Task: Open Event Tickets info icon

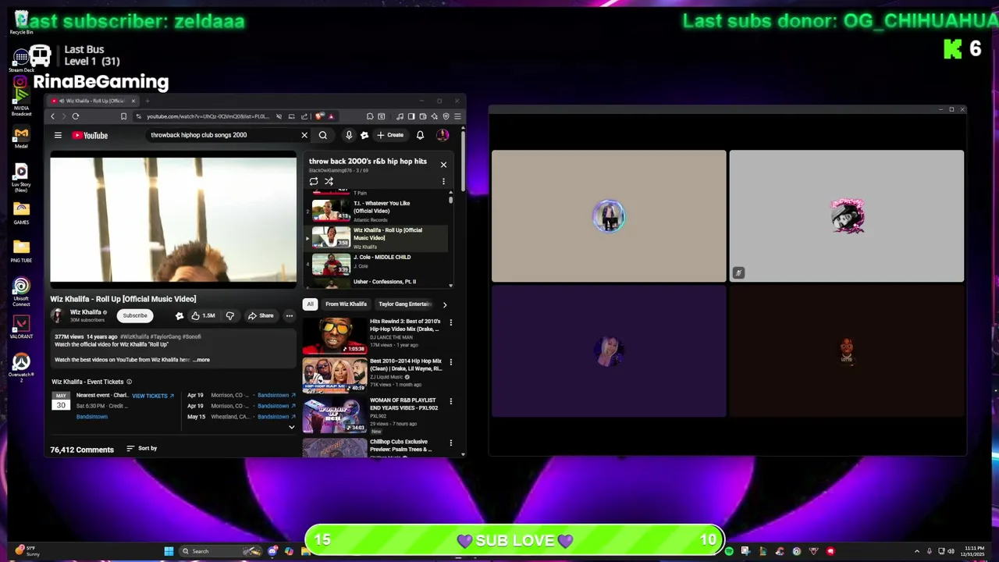Action: (129, 382)
